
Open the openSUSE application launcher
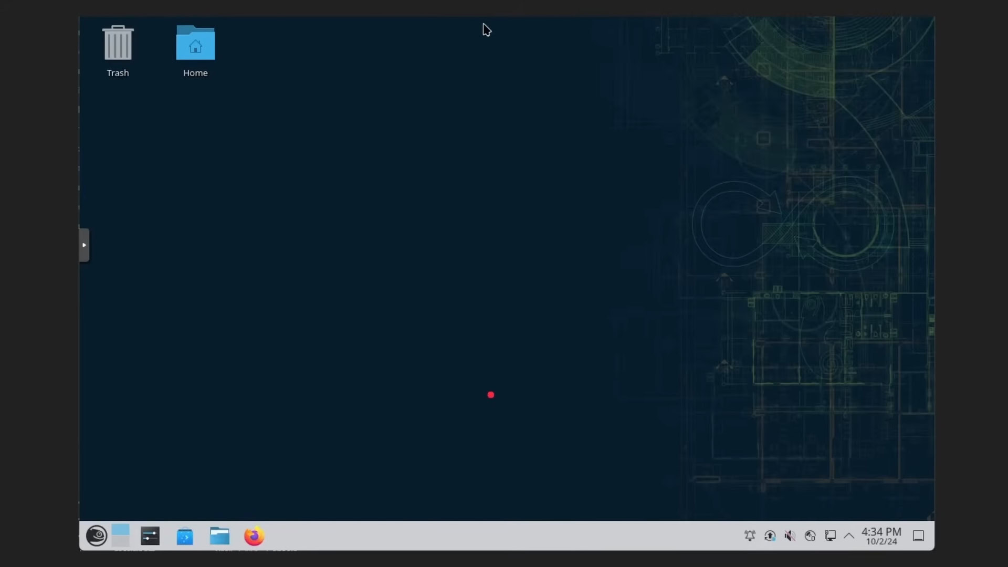97,536
